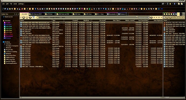Sort by the Type column header
186x100 pixels.
coord(58,20)
